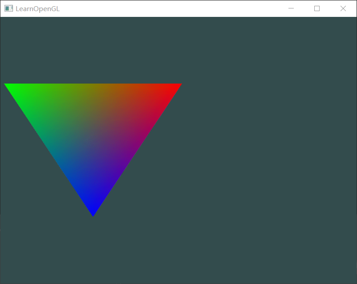Click the top-right corner of the render canvas
The height and width of the screenshot is (284, 357).
(354, 19)
